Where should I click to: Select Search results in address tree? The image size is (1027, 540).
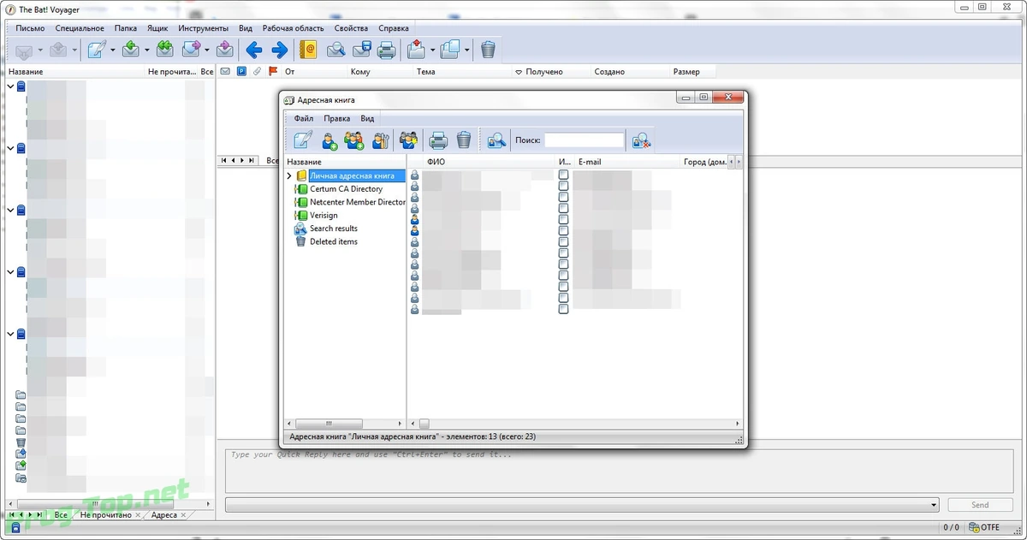(x=334, y=228)
